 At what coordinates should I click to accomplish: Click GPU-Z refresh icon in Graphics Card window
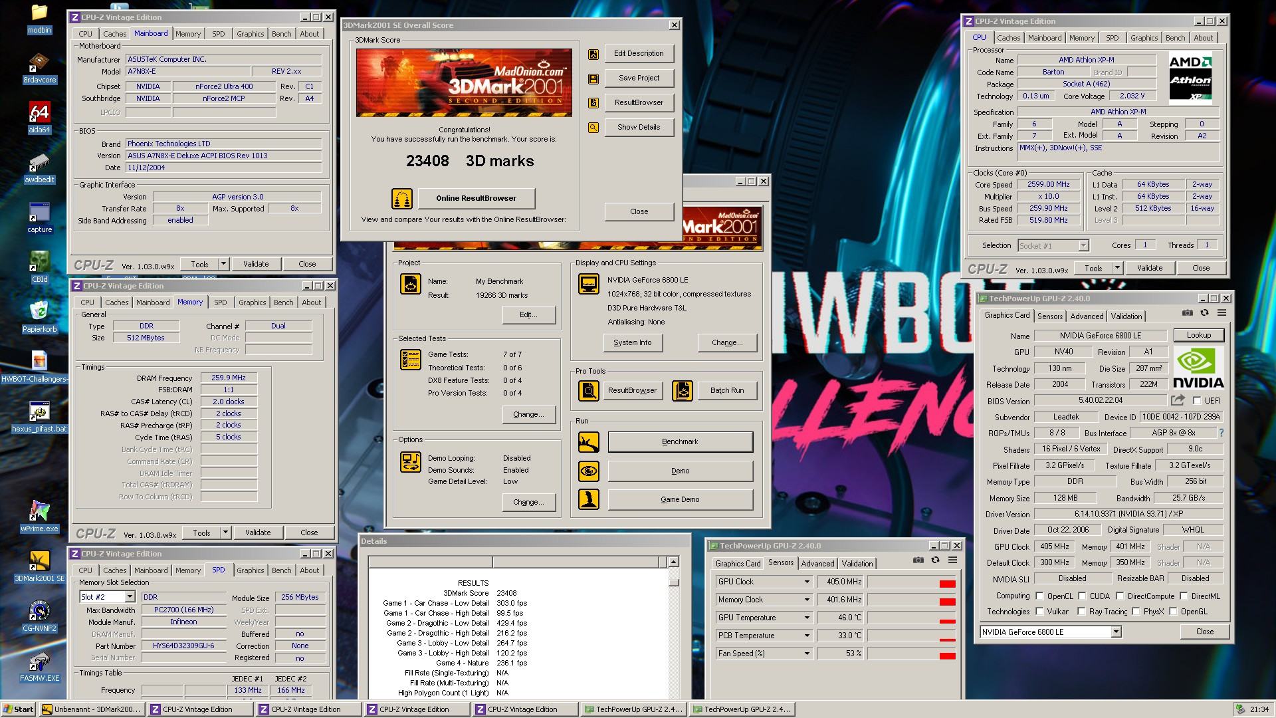(1204, 312)
